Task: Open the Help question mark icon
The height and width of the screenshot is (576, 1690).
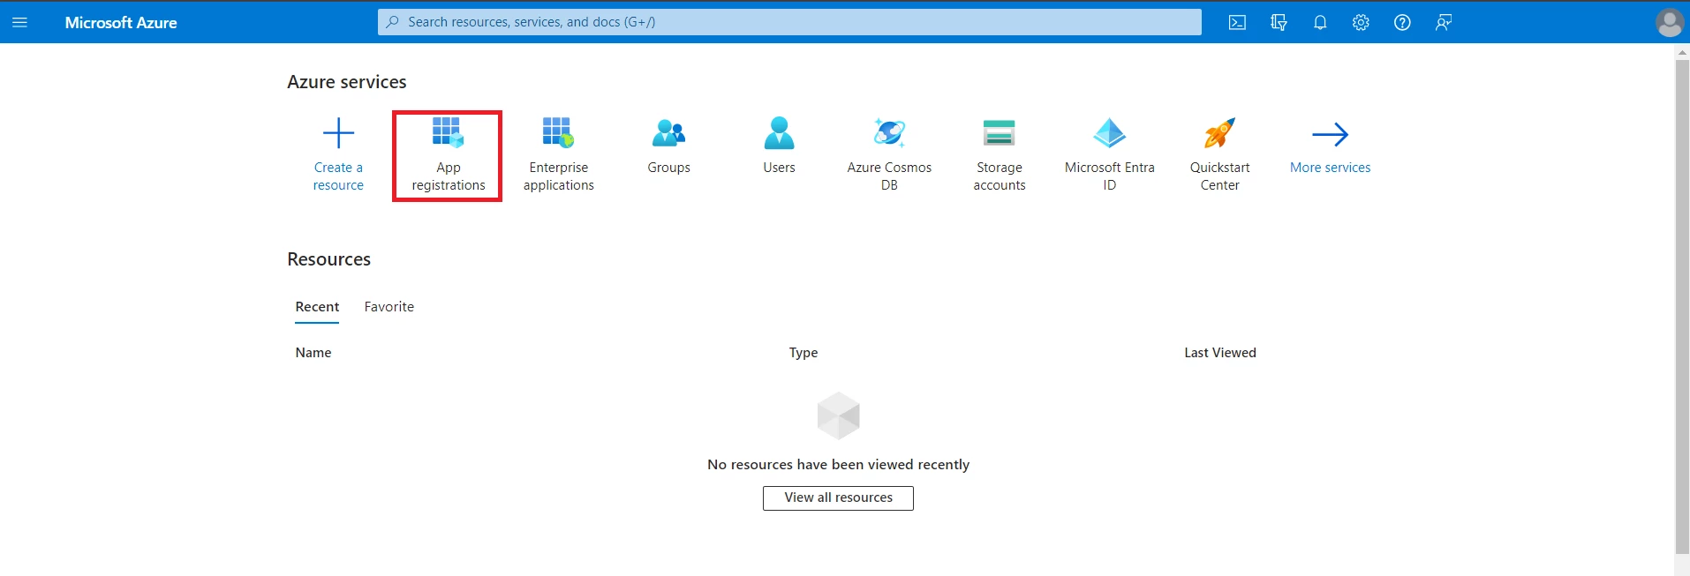Action: [x=1402, y=23]
